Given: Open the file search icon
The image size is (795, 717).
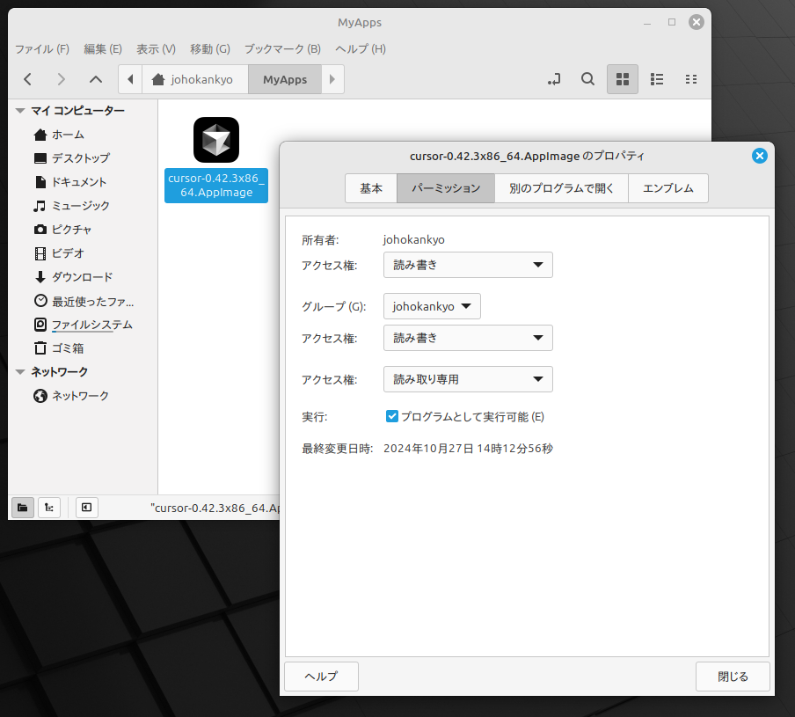Looking at the screenshot, I should (587, 79).
